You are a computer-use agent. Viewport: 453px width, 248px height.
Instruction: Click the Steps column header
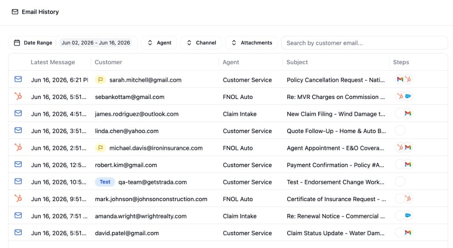(401, 62)
